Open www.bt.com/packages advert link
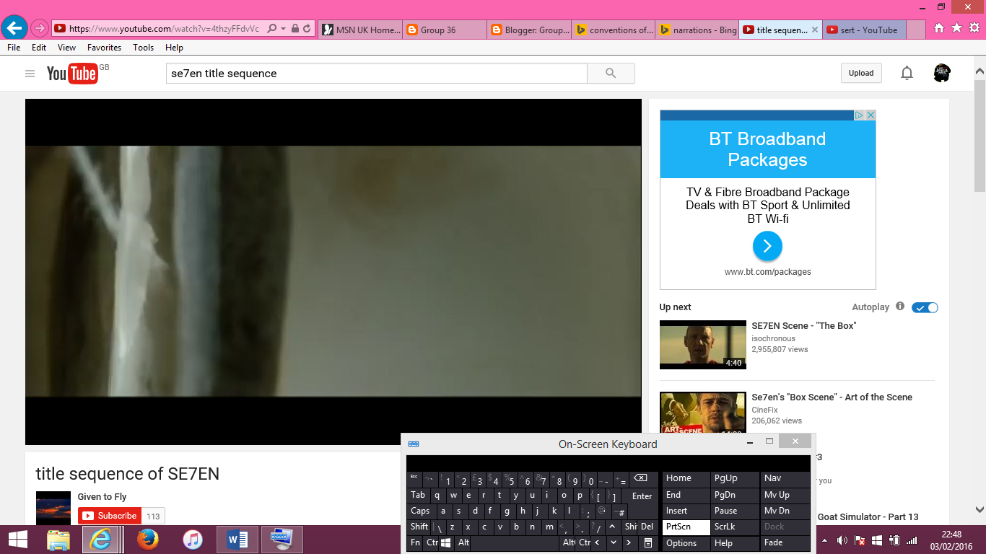The height and width of the screenshot is (554, 986). click(x=768, y=272)
